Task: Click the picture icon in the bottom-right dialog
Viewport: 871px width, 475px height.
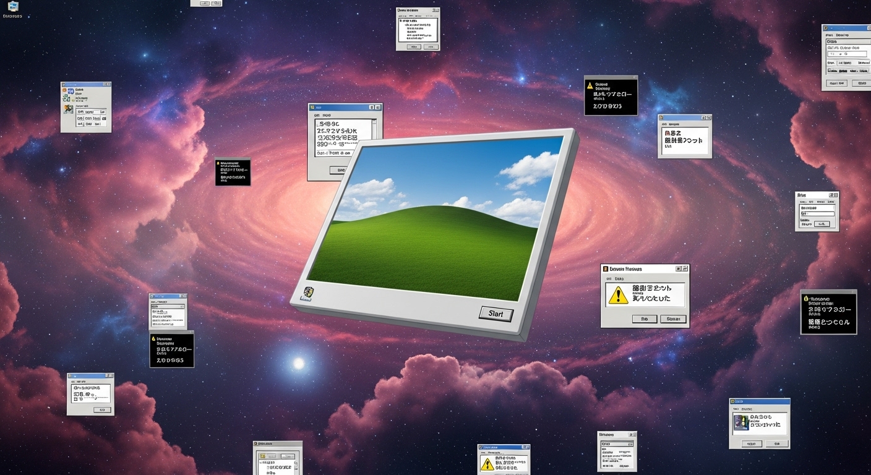Action: coord(740,422)
